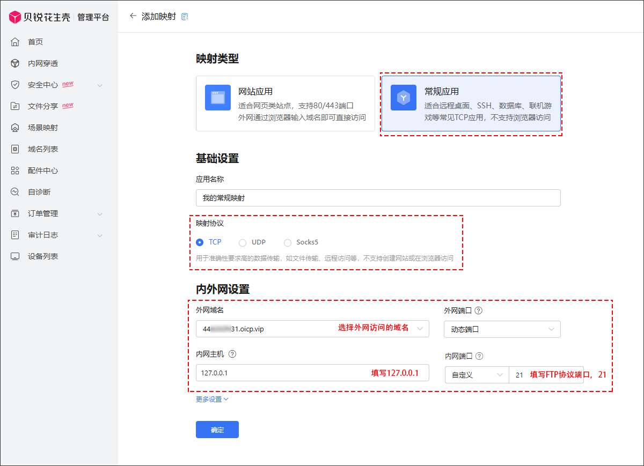Select the TCP protocol radio button
Image resolution: width=644 pixels, height=466 pixels.
[200, 242]
